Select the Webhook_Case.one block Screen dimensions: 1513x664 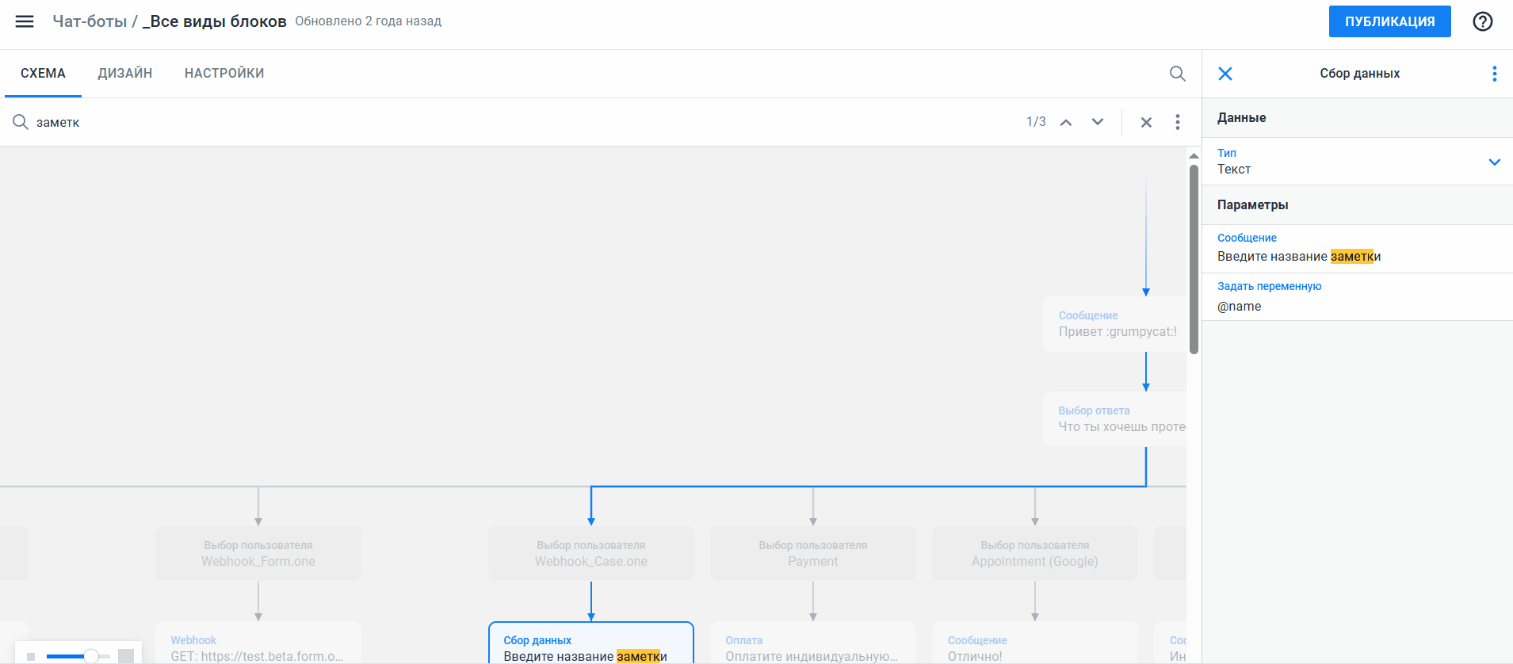click(590, 553)
